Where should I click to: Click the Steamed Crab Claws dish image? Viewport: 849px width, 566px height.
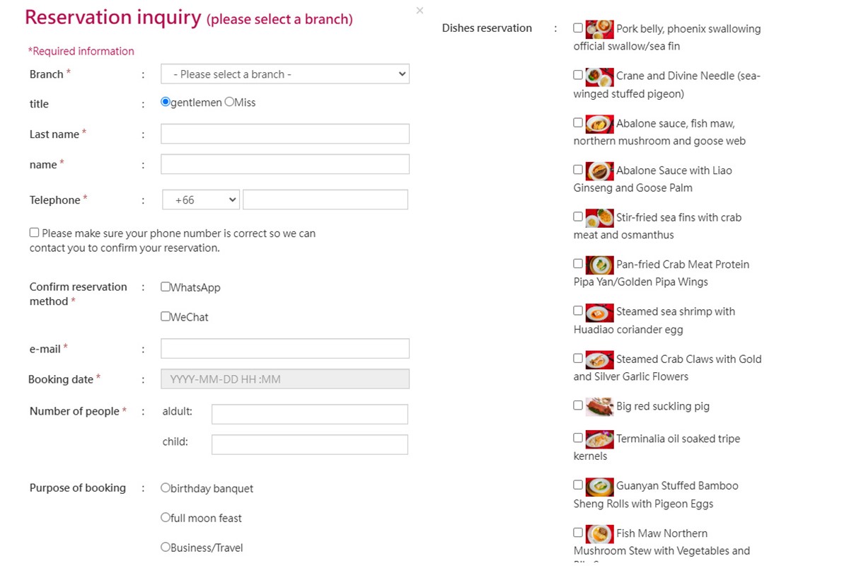click(599, 359)
